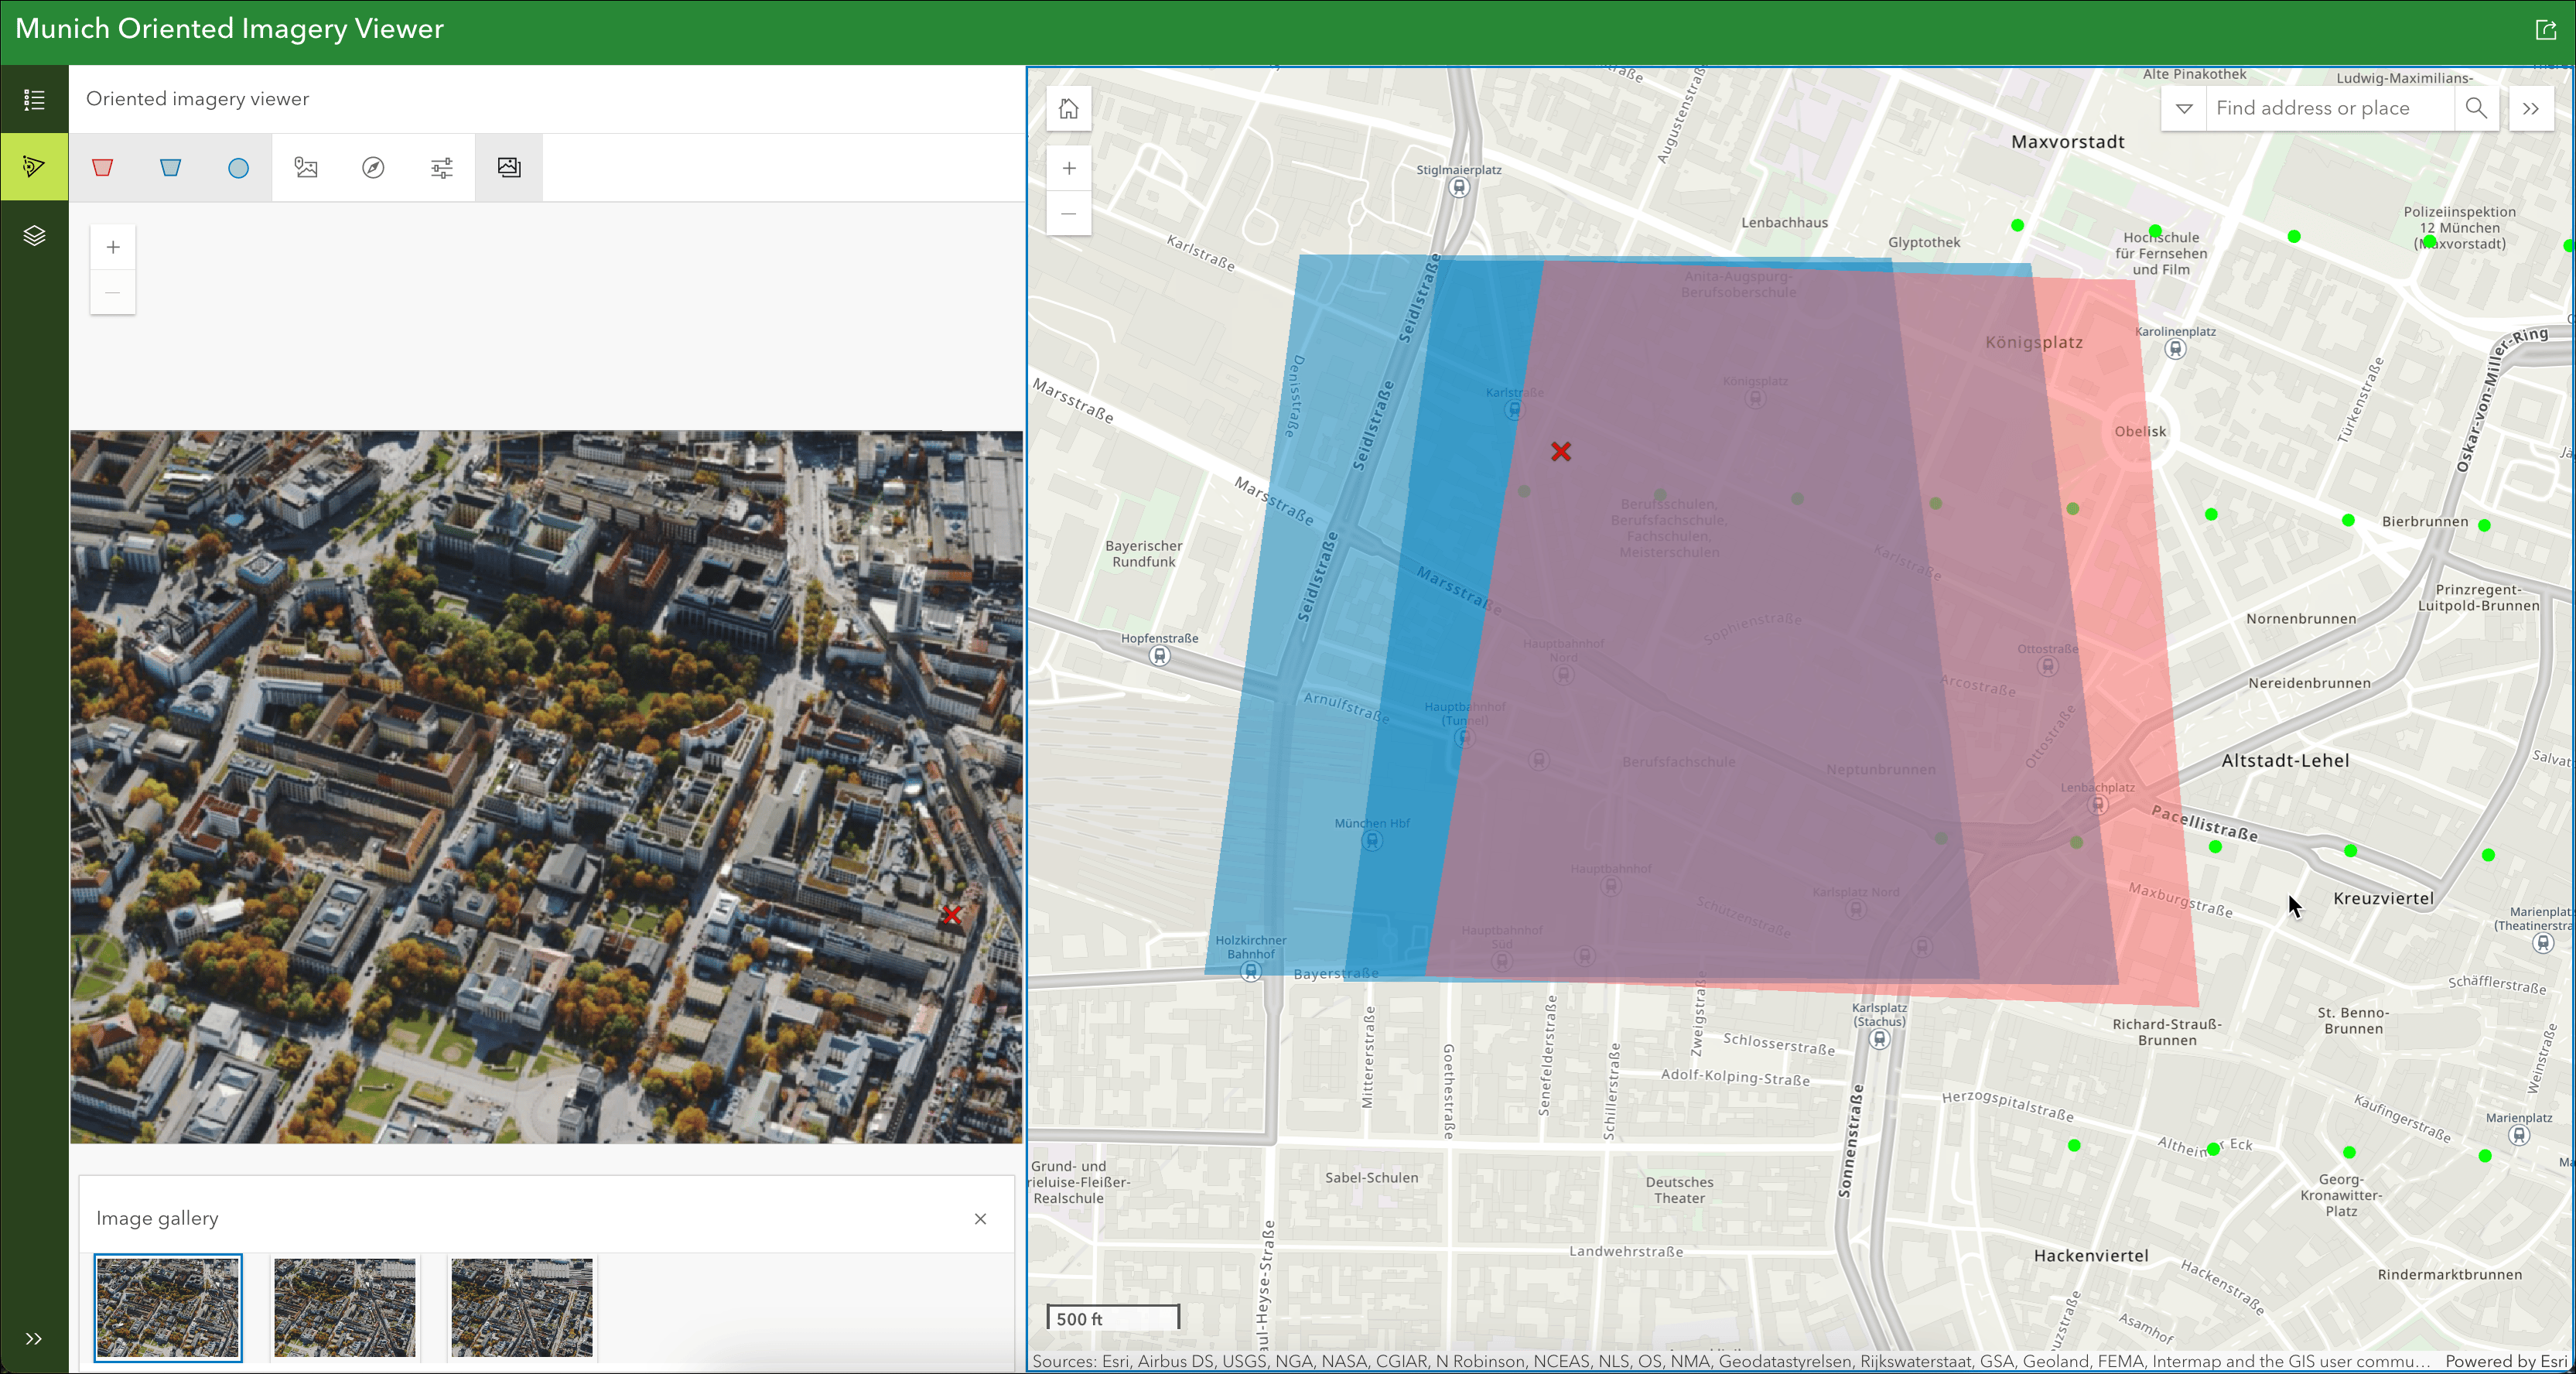Zoom out on the map view
Image resolution: width=2576 pixels, height=1374 pixels.
(x=1068, y=213)
